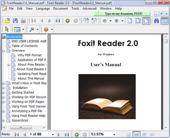The width and height of the screenshot is (170, 138).
Task: Expand About Free Reader bookmark
Action: [x=8, y=65]
